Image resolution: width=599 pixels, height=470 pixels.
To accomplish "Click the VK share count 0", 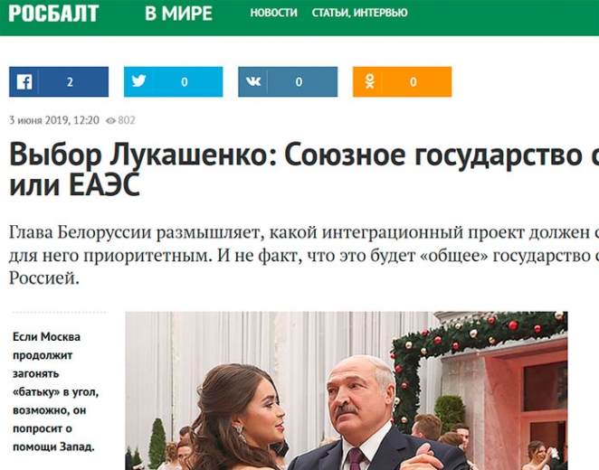I will coord(299,82).
